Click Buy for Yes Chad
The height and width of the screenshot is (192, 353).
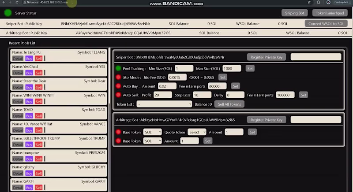click(x=29, y=73)
